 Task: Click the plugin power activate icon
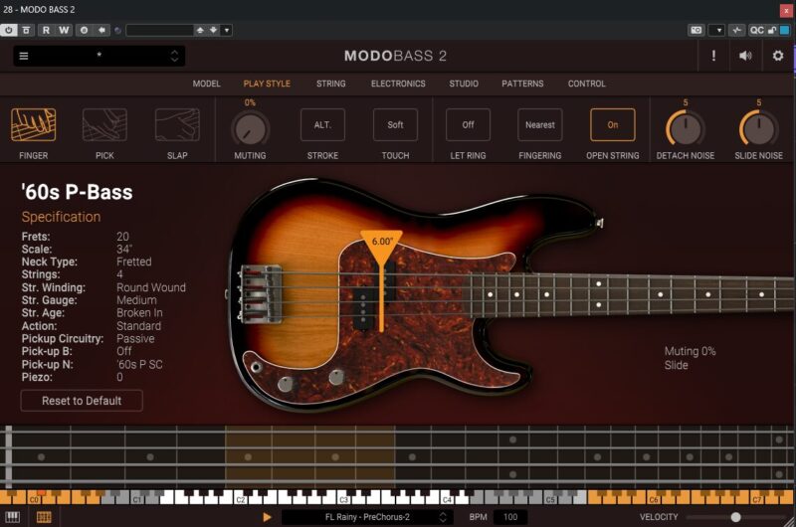[x=9, y=31]
